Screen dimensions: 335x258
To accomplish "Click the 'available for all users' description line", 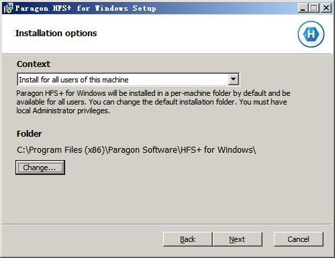I will click(x=152, y=102).
